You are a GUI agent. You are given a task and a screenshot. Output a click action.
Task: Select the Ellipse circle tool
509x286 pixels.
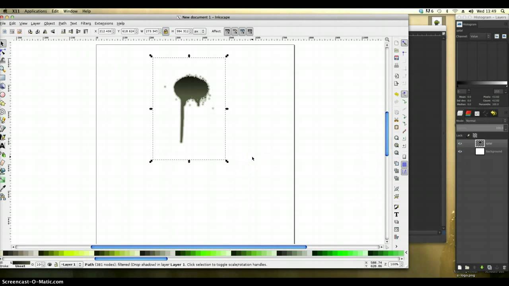[x=2, y=95]
